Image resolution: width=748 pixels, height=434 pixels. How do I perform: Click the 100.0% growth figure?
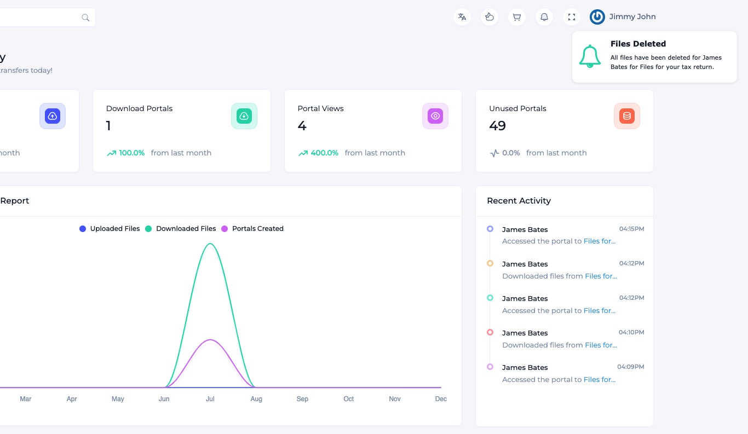coord(132,153)
